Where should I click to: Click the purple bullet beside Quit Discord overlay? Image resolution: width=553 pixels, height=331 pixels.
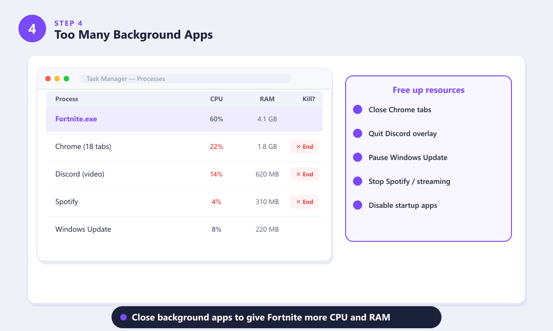358,133
